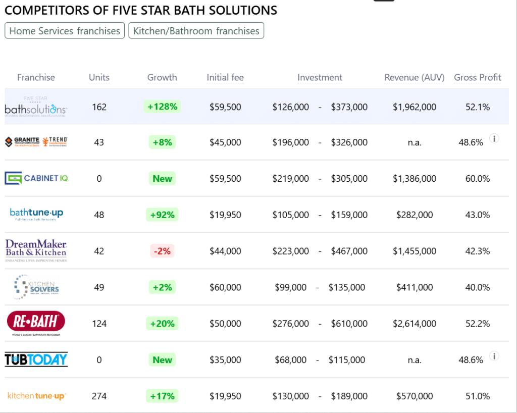Select the 124 units cell

click(99, 323)
